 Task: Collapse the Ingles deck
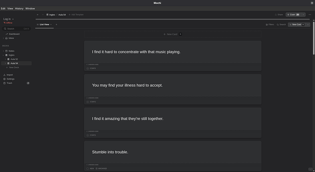click(x=3, y=55)
